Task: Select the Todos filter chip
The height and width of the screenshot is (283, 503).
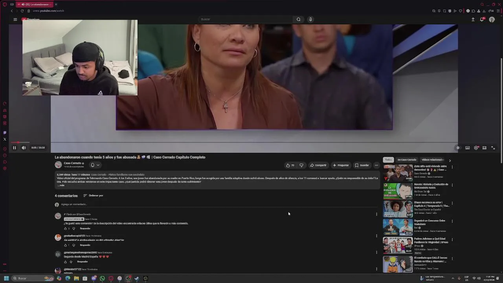Action: point(388,160)
